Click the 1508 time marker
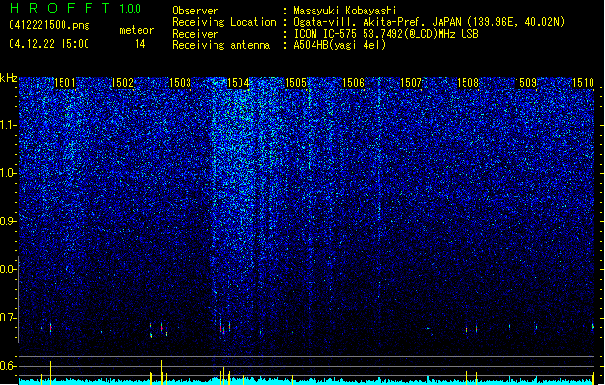 coord(468,83)
